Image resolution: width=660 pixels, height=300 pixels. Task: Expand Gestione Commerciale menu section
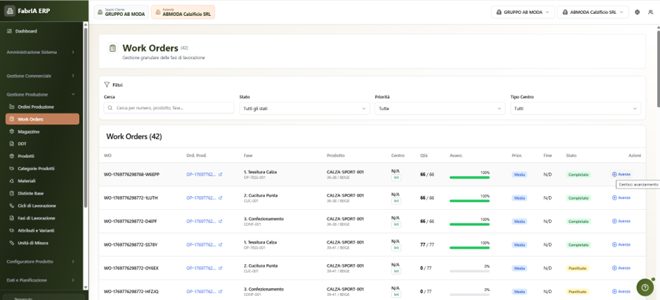pyautogui.click(x=41, y=76)
